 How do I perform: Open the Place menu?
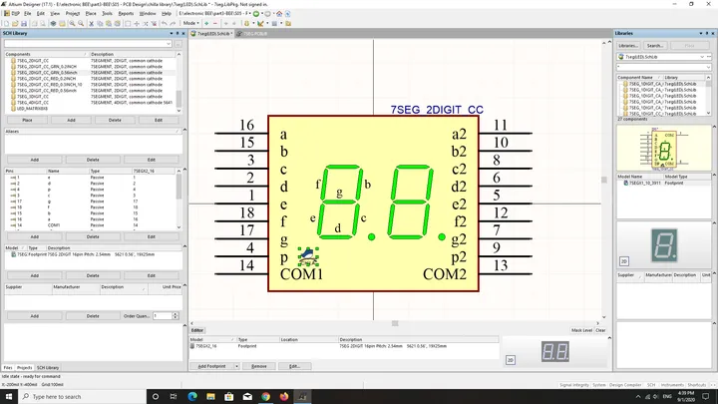pos(91,14)
